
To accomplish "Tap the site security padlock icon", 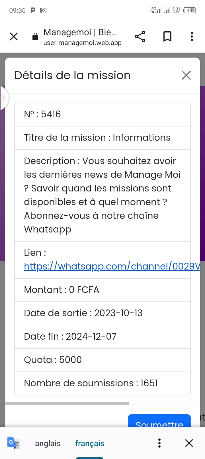I will [x=35, y=37].
